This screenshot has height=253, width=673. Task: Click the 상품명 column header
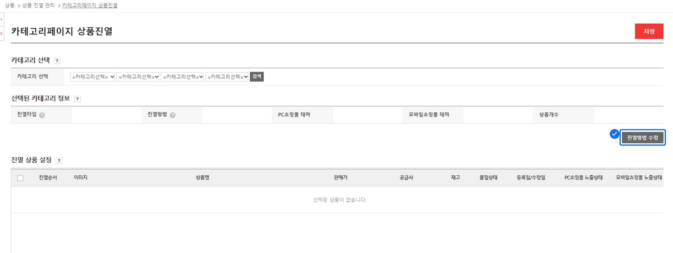pos(202,178)
